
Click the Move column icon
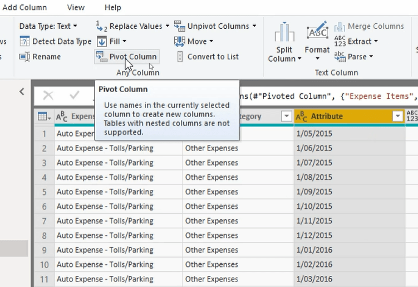point(179,41)
